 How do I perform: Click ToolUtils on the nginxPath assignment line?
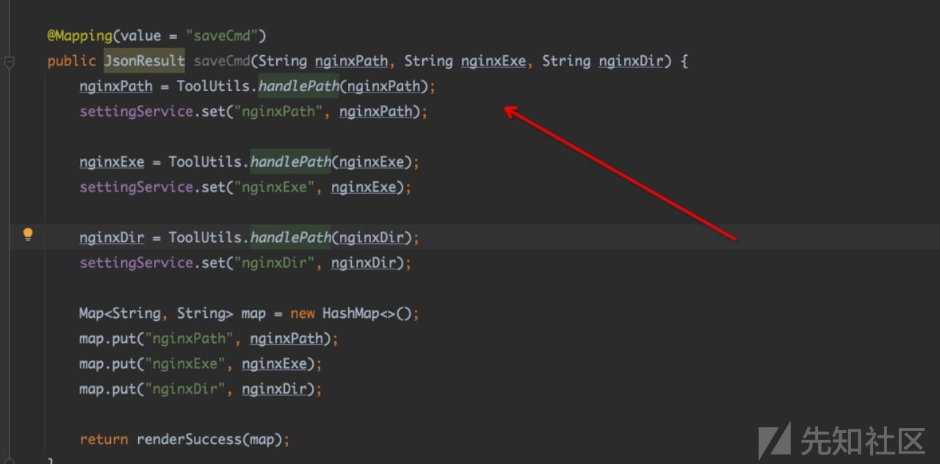pyautogui.click(x=214, y=86)
